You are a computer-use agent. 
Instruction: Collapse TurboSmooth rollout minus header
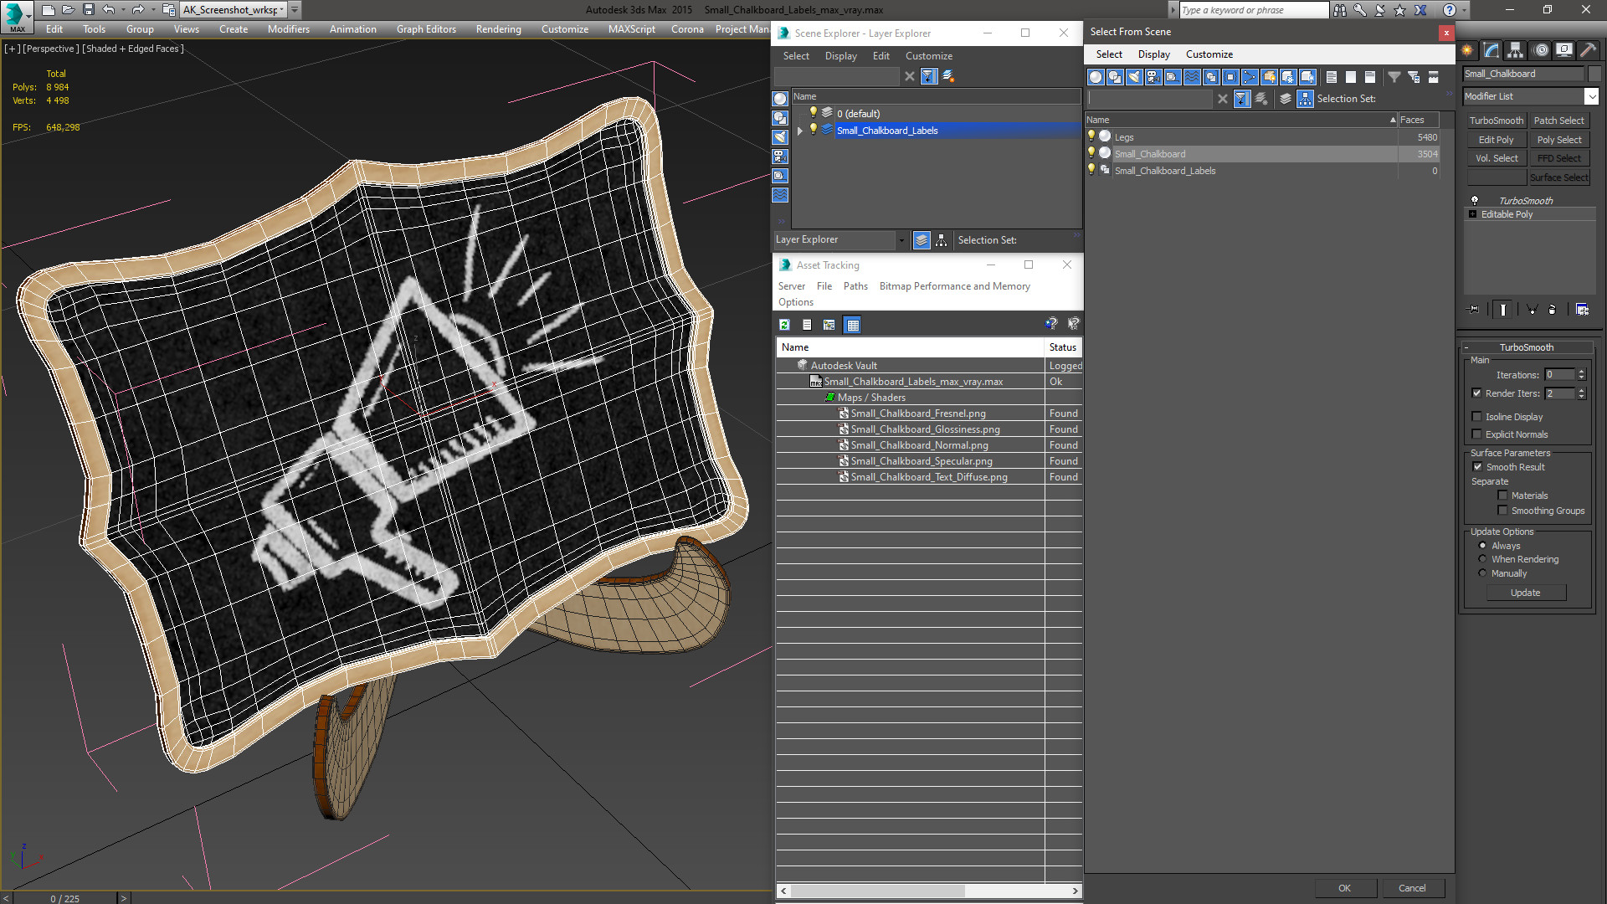coord(1466,347)
